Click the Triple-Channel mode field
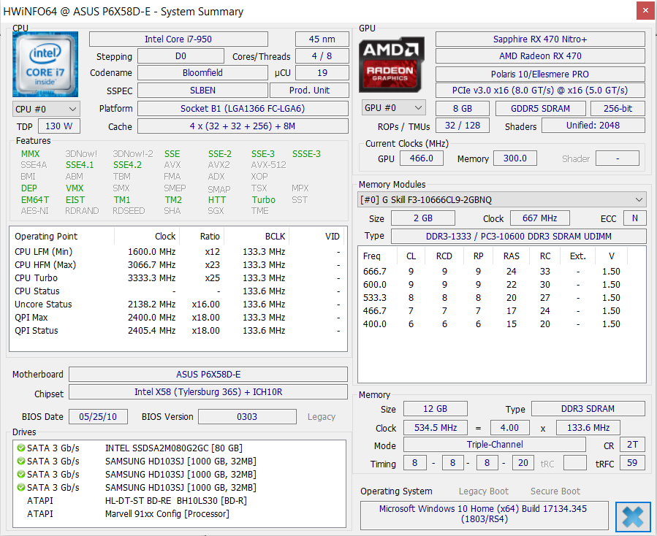This screenshot has width=657, height=536. [495, 445]
